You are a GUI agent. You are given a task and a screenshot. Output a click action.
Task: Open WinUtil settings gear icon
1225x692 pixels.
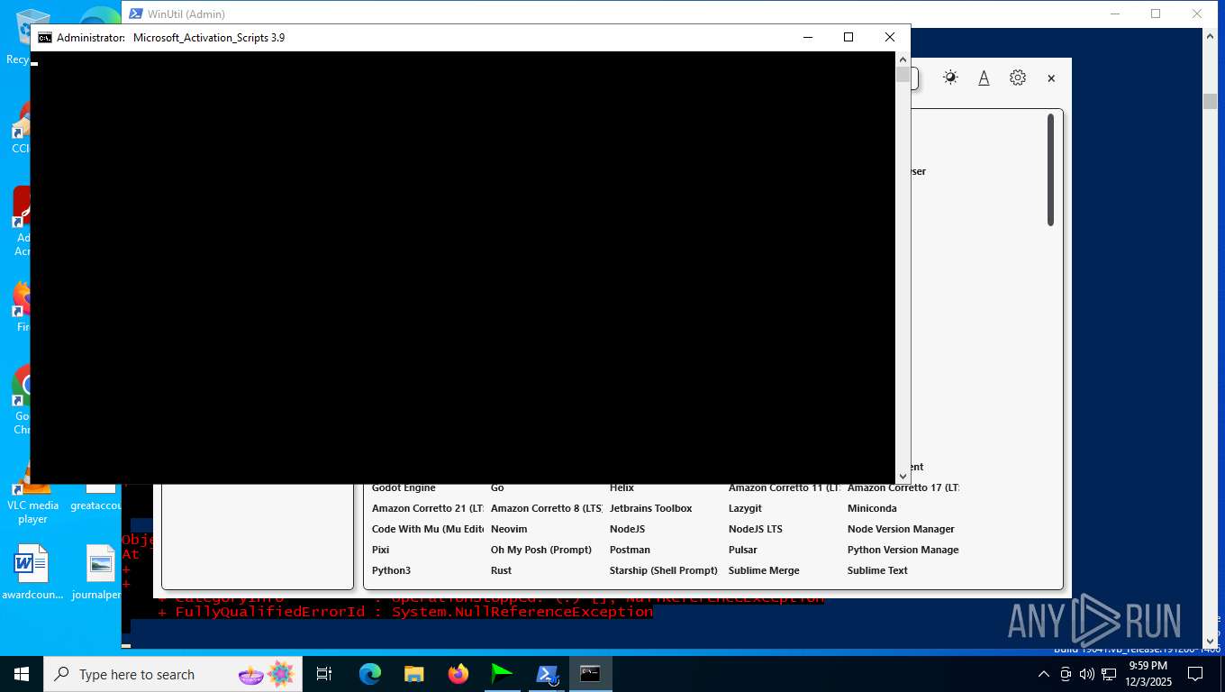pyautogui.click(x=1018, y=78)
